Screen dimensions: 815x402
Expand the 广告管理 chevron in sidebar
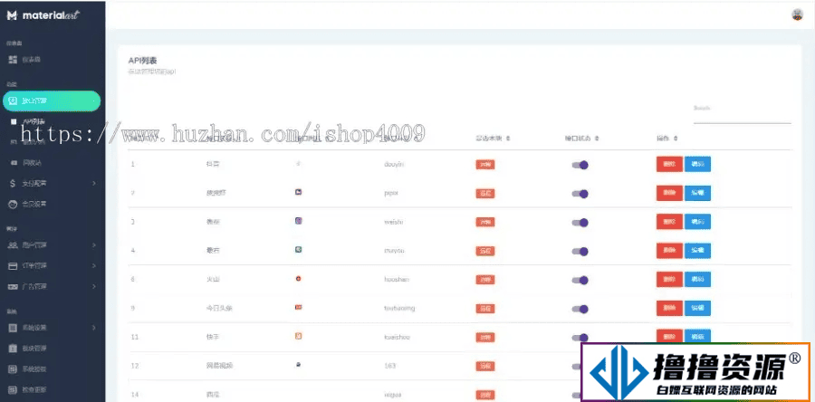pos(94,287)
